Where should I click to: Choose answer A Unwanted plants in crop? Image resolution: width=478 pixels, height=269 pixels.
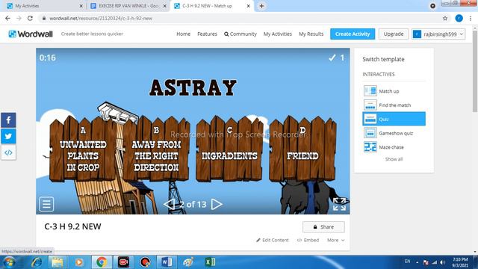click(83, 149)
